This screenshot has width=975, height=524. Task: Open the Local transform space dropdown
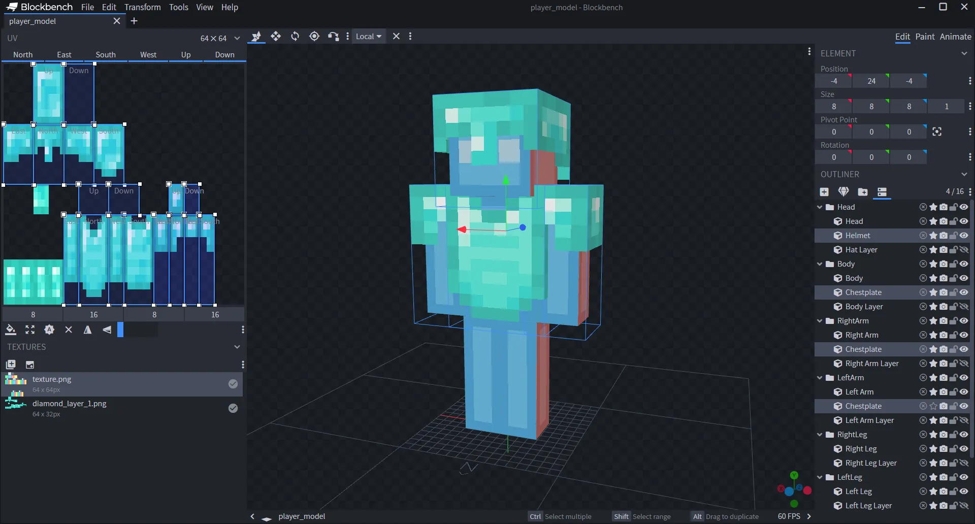(368, 36)
